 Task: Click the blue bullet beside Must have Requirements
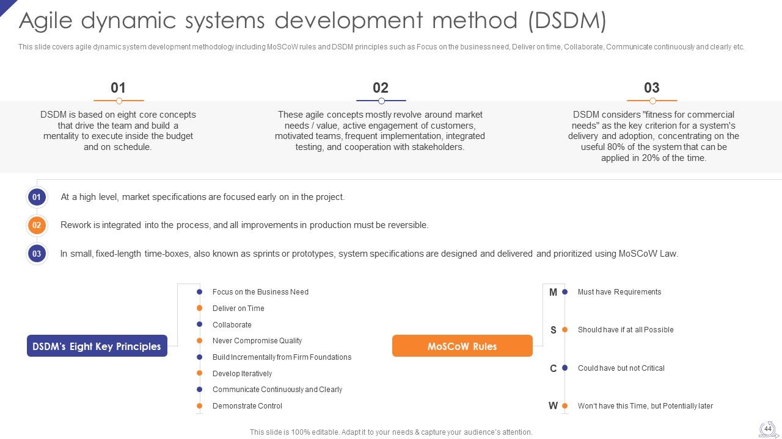click(565, 292)
